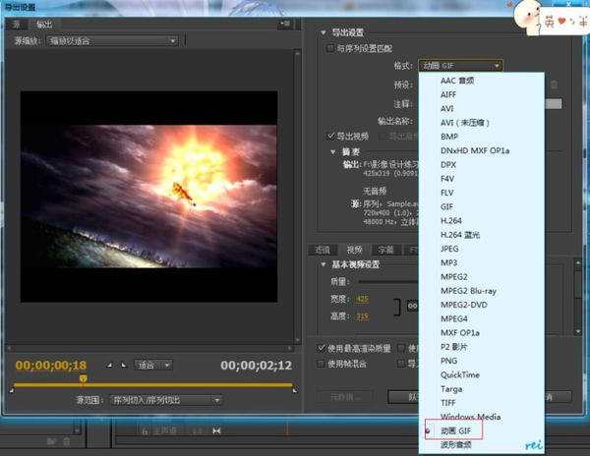Switch to the 输出 tab
Viewport: 590px width, 456px height.
tap(44, 25)
